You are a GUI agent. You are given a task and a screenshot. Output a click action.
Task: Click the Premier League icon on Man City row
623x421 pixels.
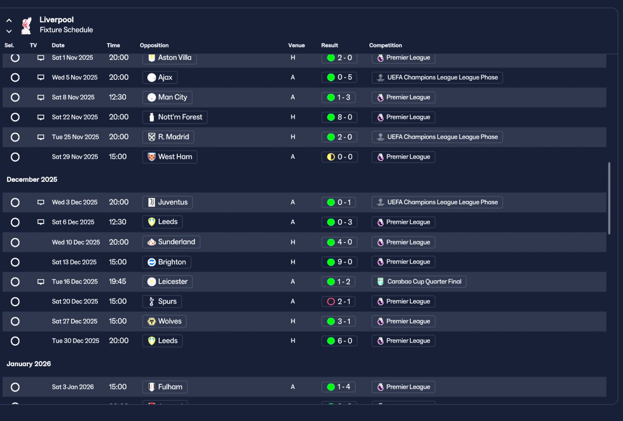[381, 97]
